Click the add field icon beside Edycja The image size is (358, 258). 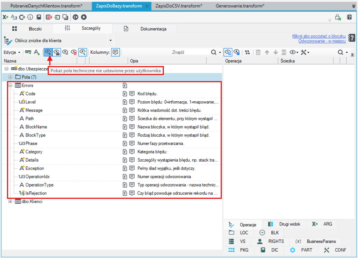(28, 52)
